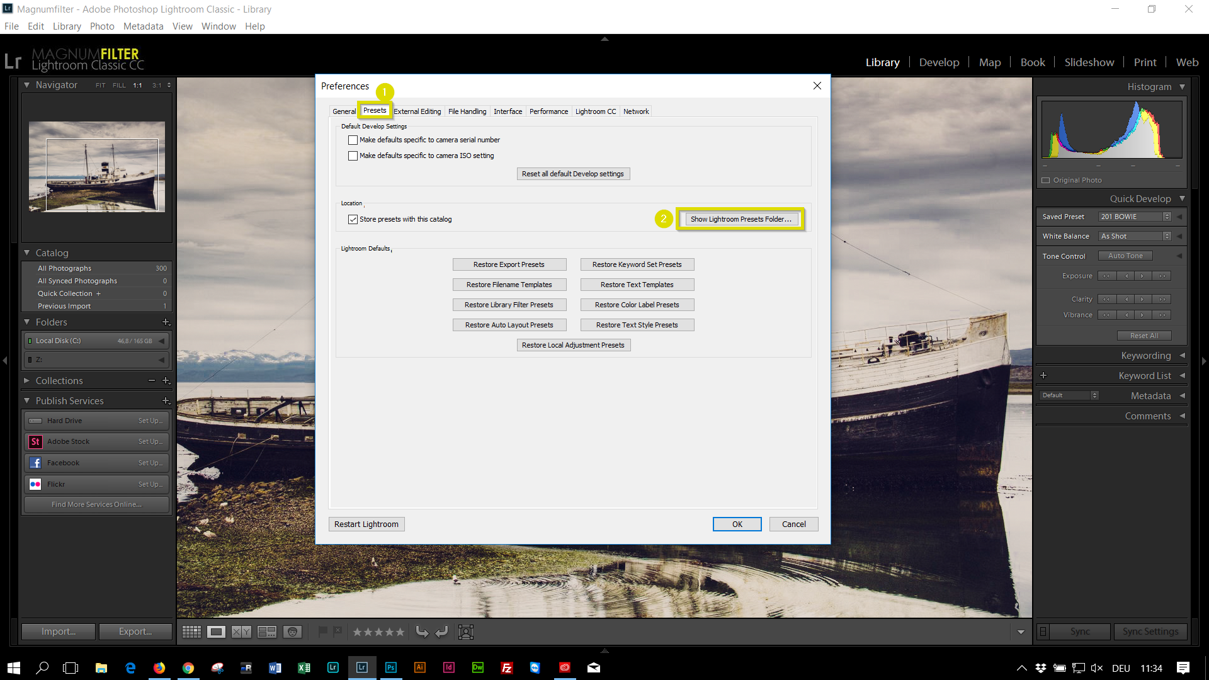Click the Adobe Stock service icon
This screenshot has height=680, width=1209.
pyautogui.click(x=35, y=441)
